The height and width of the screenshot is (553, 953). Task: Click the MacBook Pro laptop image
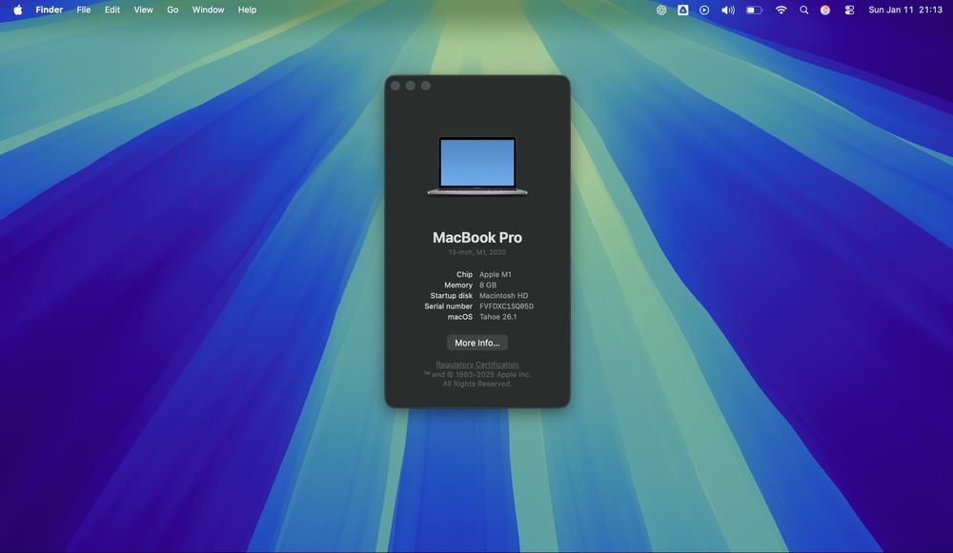pos(477,166)
